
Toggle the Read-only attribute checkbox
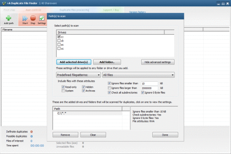63,87
